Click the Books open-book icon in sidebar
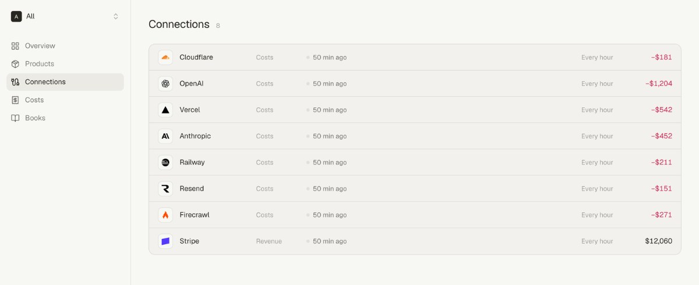Viewport: 699px width, 285px height. coord(15,118)
